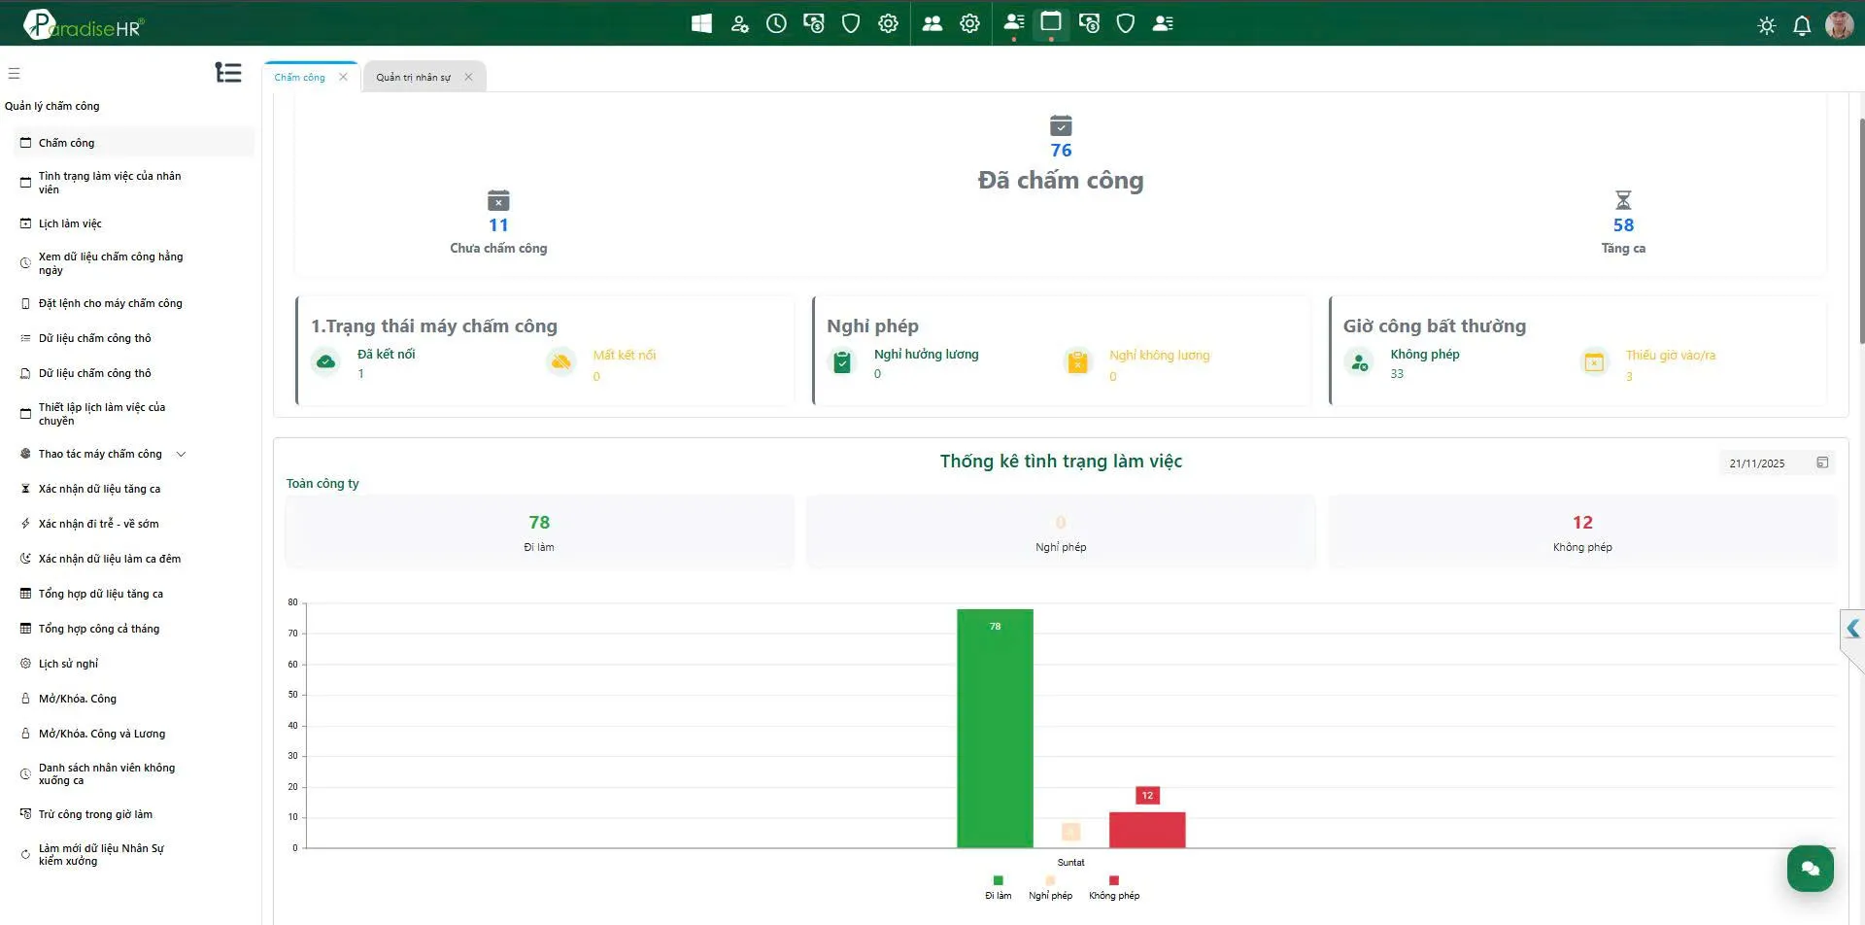This screenshot has height=925, width=1865.
Task: Open the green chat bubble button
Action: [1811, 869]
